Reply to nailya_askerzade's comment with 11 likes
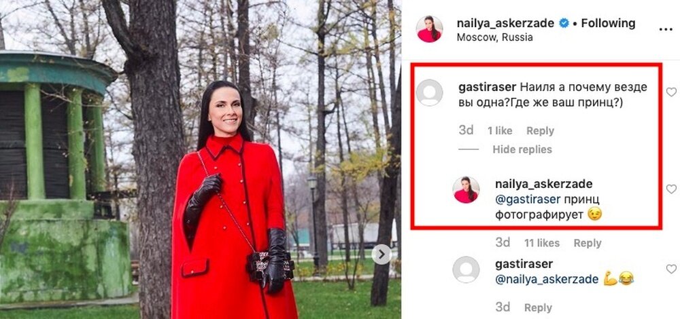 [588, 243]
